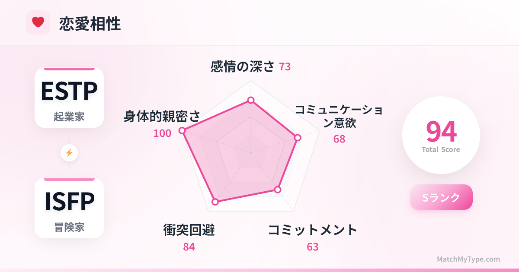Click the コミュニケーション意欲 axis label

(339, 116)
